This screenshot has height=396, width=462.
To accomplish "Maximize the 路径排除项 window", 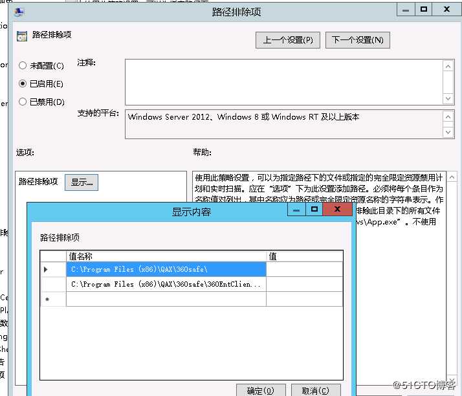I will [x=424, y=9].
